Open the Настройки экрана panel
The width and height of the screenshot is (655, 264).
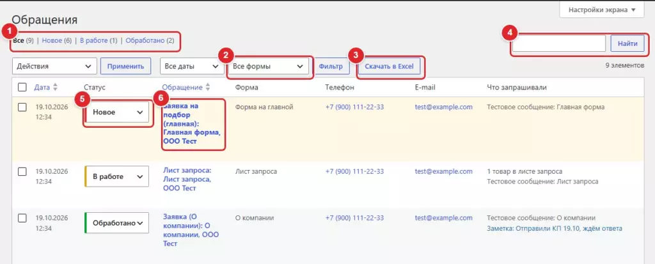(602, 10)
